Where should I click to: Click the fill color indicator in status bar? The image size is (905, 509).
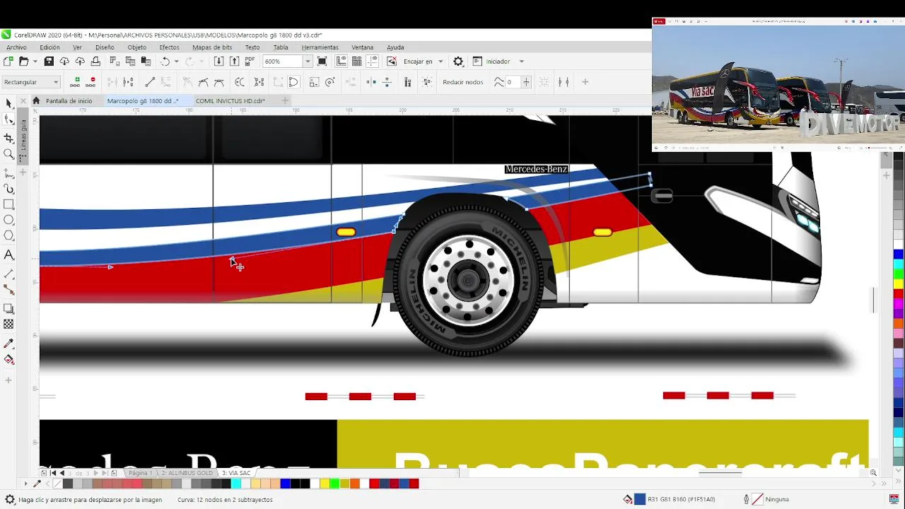coord(640,499)
